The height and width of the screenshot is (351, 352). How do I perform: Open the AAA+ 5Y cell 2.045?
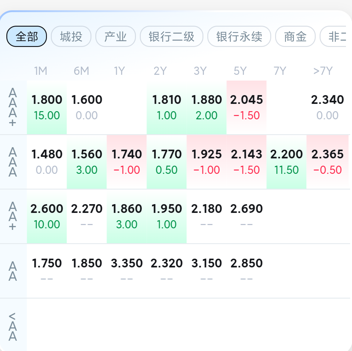tap(246, 107)
